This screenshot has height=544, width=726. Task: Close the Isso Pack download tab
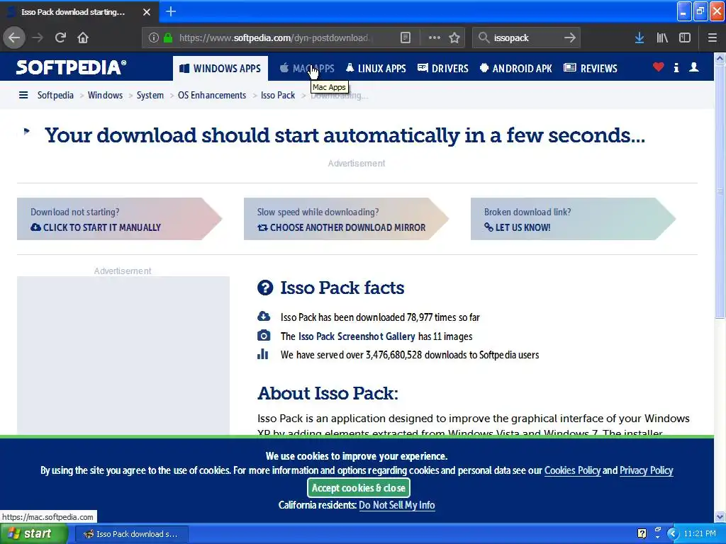point(147,12)
